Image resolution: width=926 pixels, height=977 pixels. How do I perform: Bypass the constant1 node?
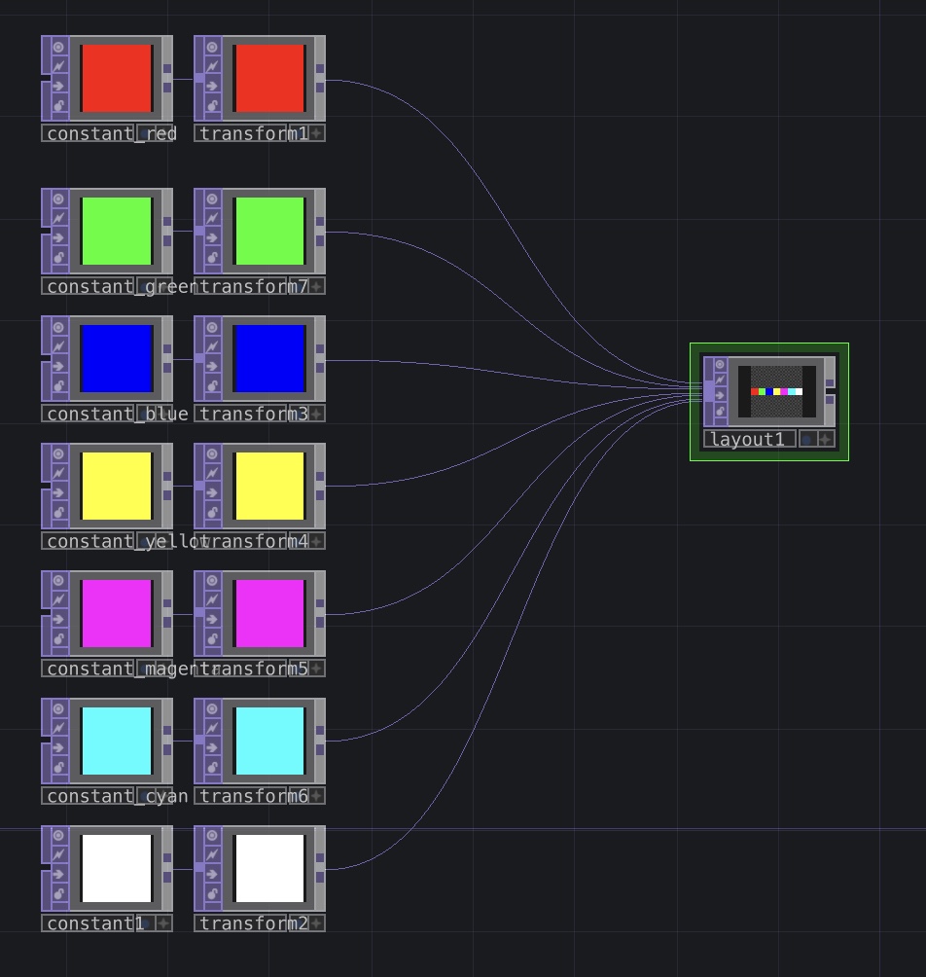58,874
